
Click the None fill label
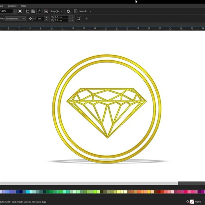[198, 201]
